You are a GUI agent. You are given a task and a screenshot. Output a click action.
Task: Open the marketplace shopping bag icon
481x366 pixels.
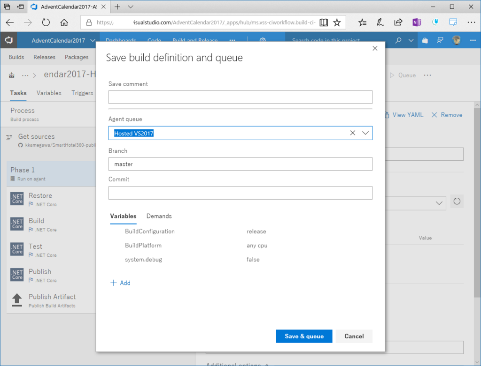[x=425, y=40]
